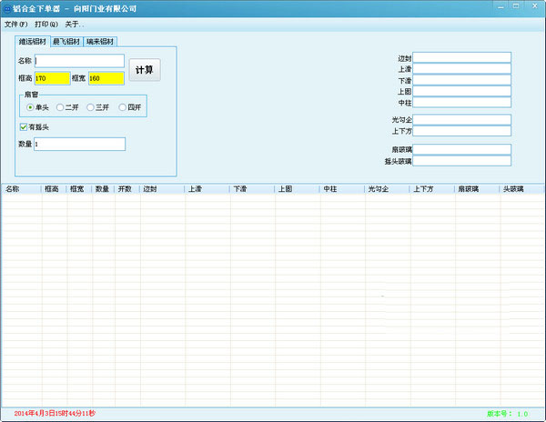This screenshot has height=422, width=546.
Task: Focus the 数量 input field
Action: click(79, 144)
